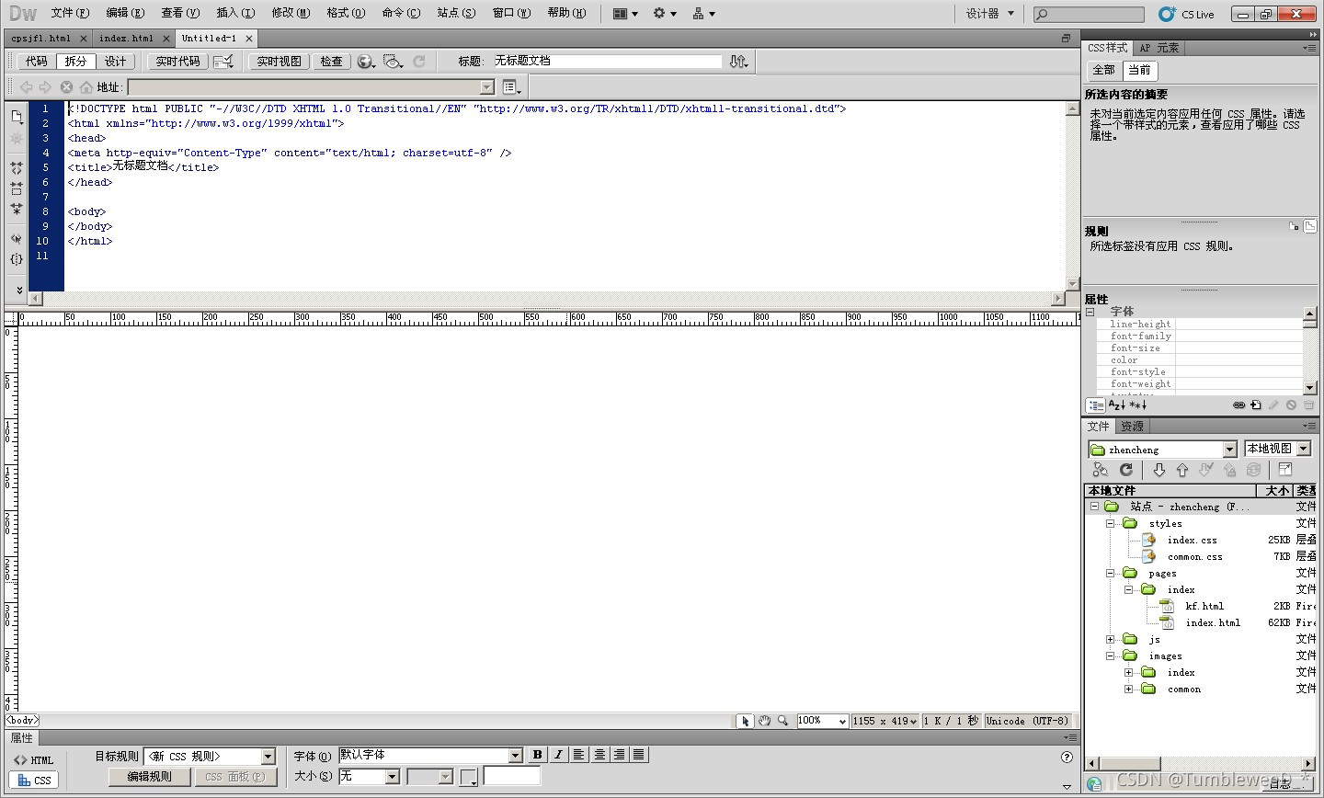
Task: Click the 标题 title input field
Action: (x=607, y=61)
